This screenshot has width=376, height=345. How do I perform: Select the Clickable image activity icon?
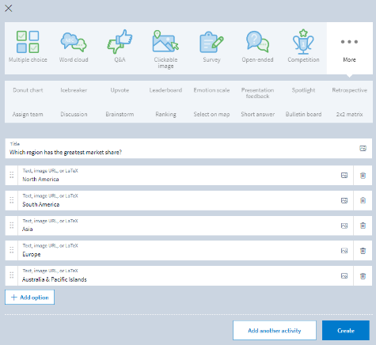click(165, 41)
